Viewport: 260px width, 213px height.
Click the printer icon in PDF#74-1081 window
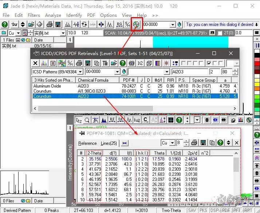[x=194, y=143]
